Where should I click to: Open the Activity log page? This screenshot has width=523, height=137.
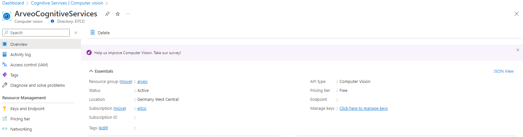(20, 55)
